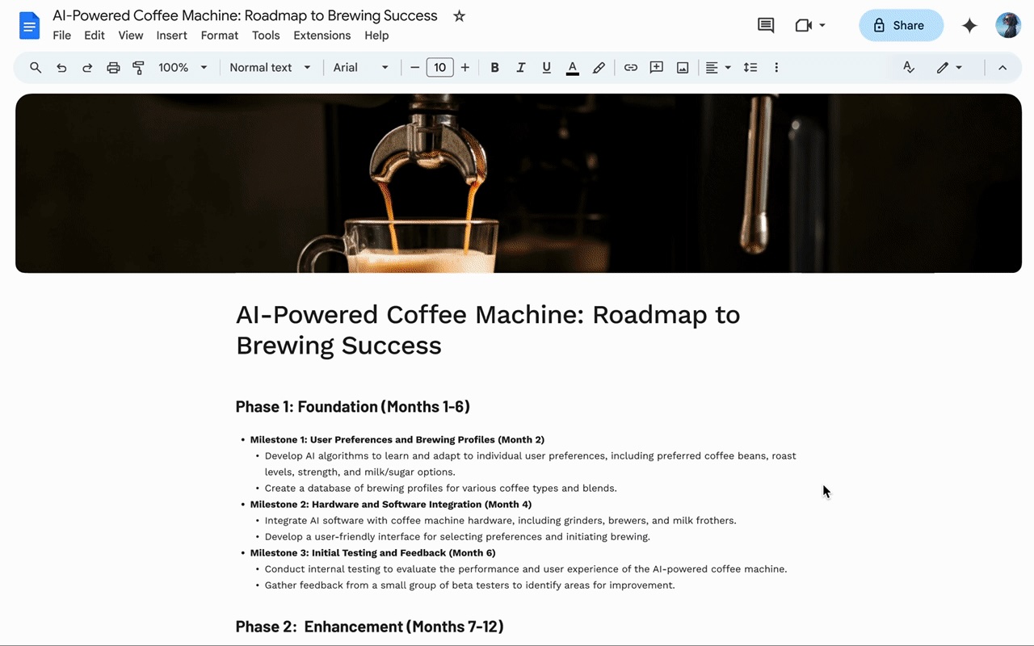Viewport: 1034px width, 646px height.
Task: Open the Arial font dropdown
Action: coord(361,68)
